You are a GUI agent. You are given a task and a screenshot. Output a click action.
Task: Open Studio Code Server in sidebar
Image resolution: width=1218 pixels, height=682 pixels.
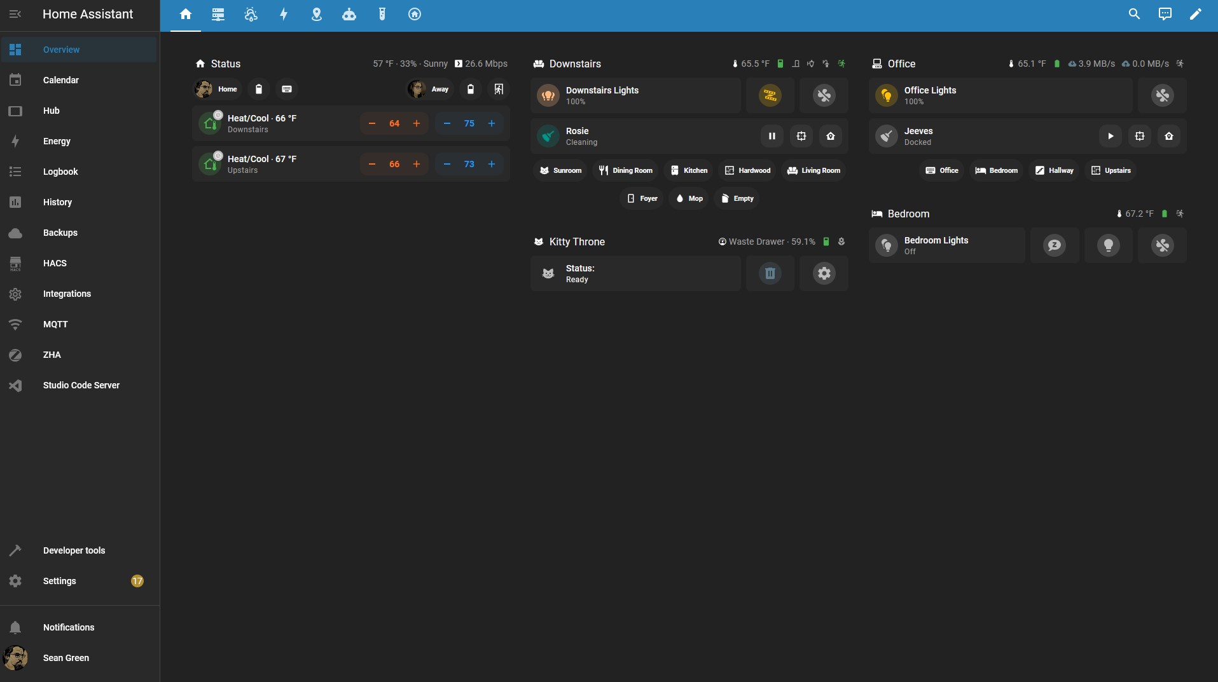[x=79, y=385]
